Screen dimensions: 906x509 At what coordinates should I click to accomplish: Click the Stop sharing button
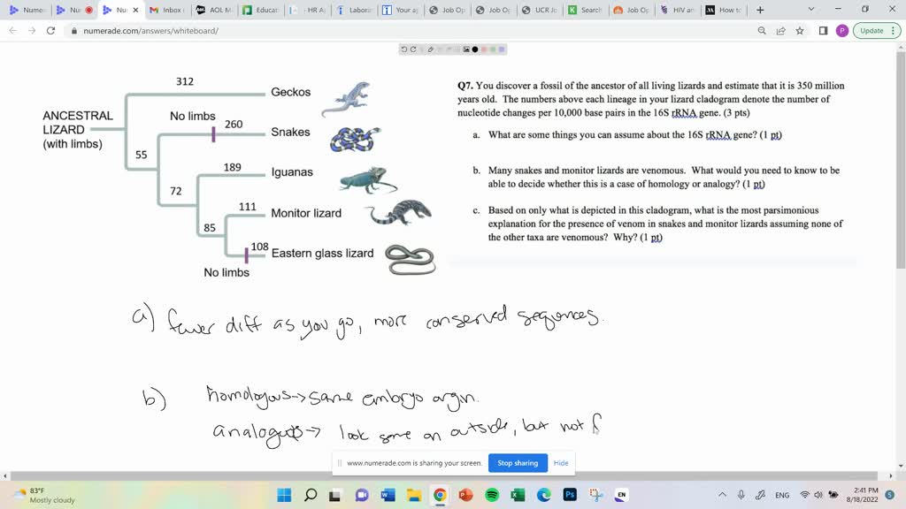517,463
